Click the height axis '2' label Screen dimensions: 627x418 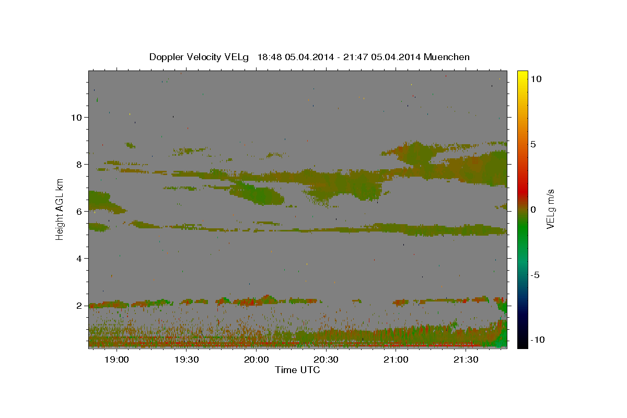[79, 306]
